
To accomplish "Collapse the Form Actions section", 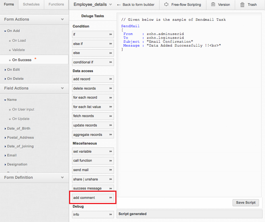I will pyautogui.click(x=62, y=19).
